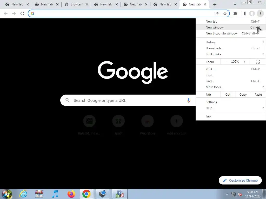Click Paste in the Edit row
The width and height of the screenshot is (266, 199).
[258, 95]
